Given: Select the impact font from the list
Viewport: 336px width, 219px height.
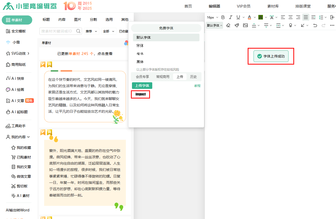Looking at the screenshot, I should point(140,94).
